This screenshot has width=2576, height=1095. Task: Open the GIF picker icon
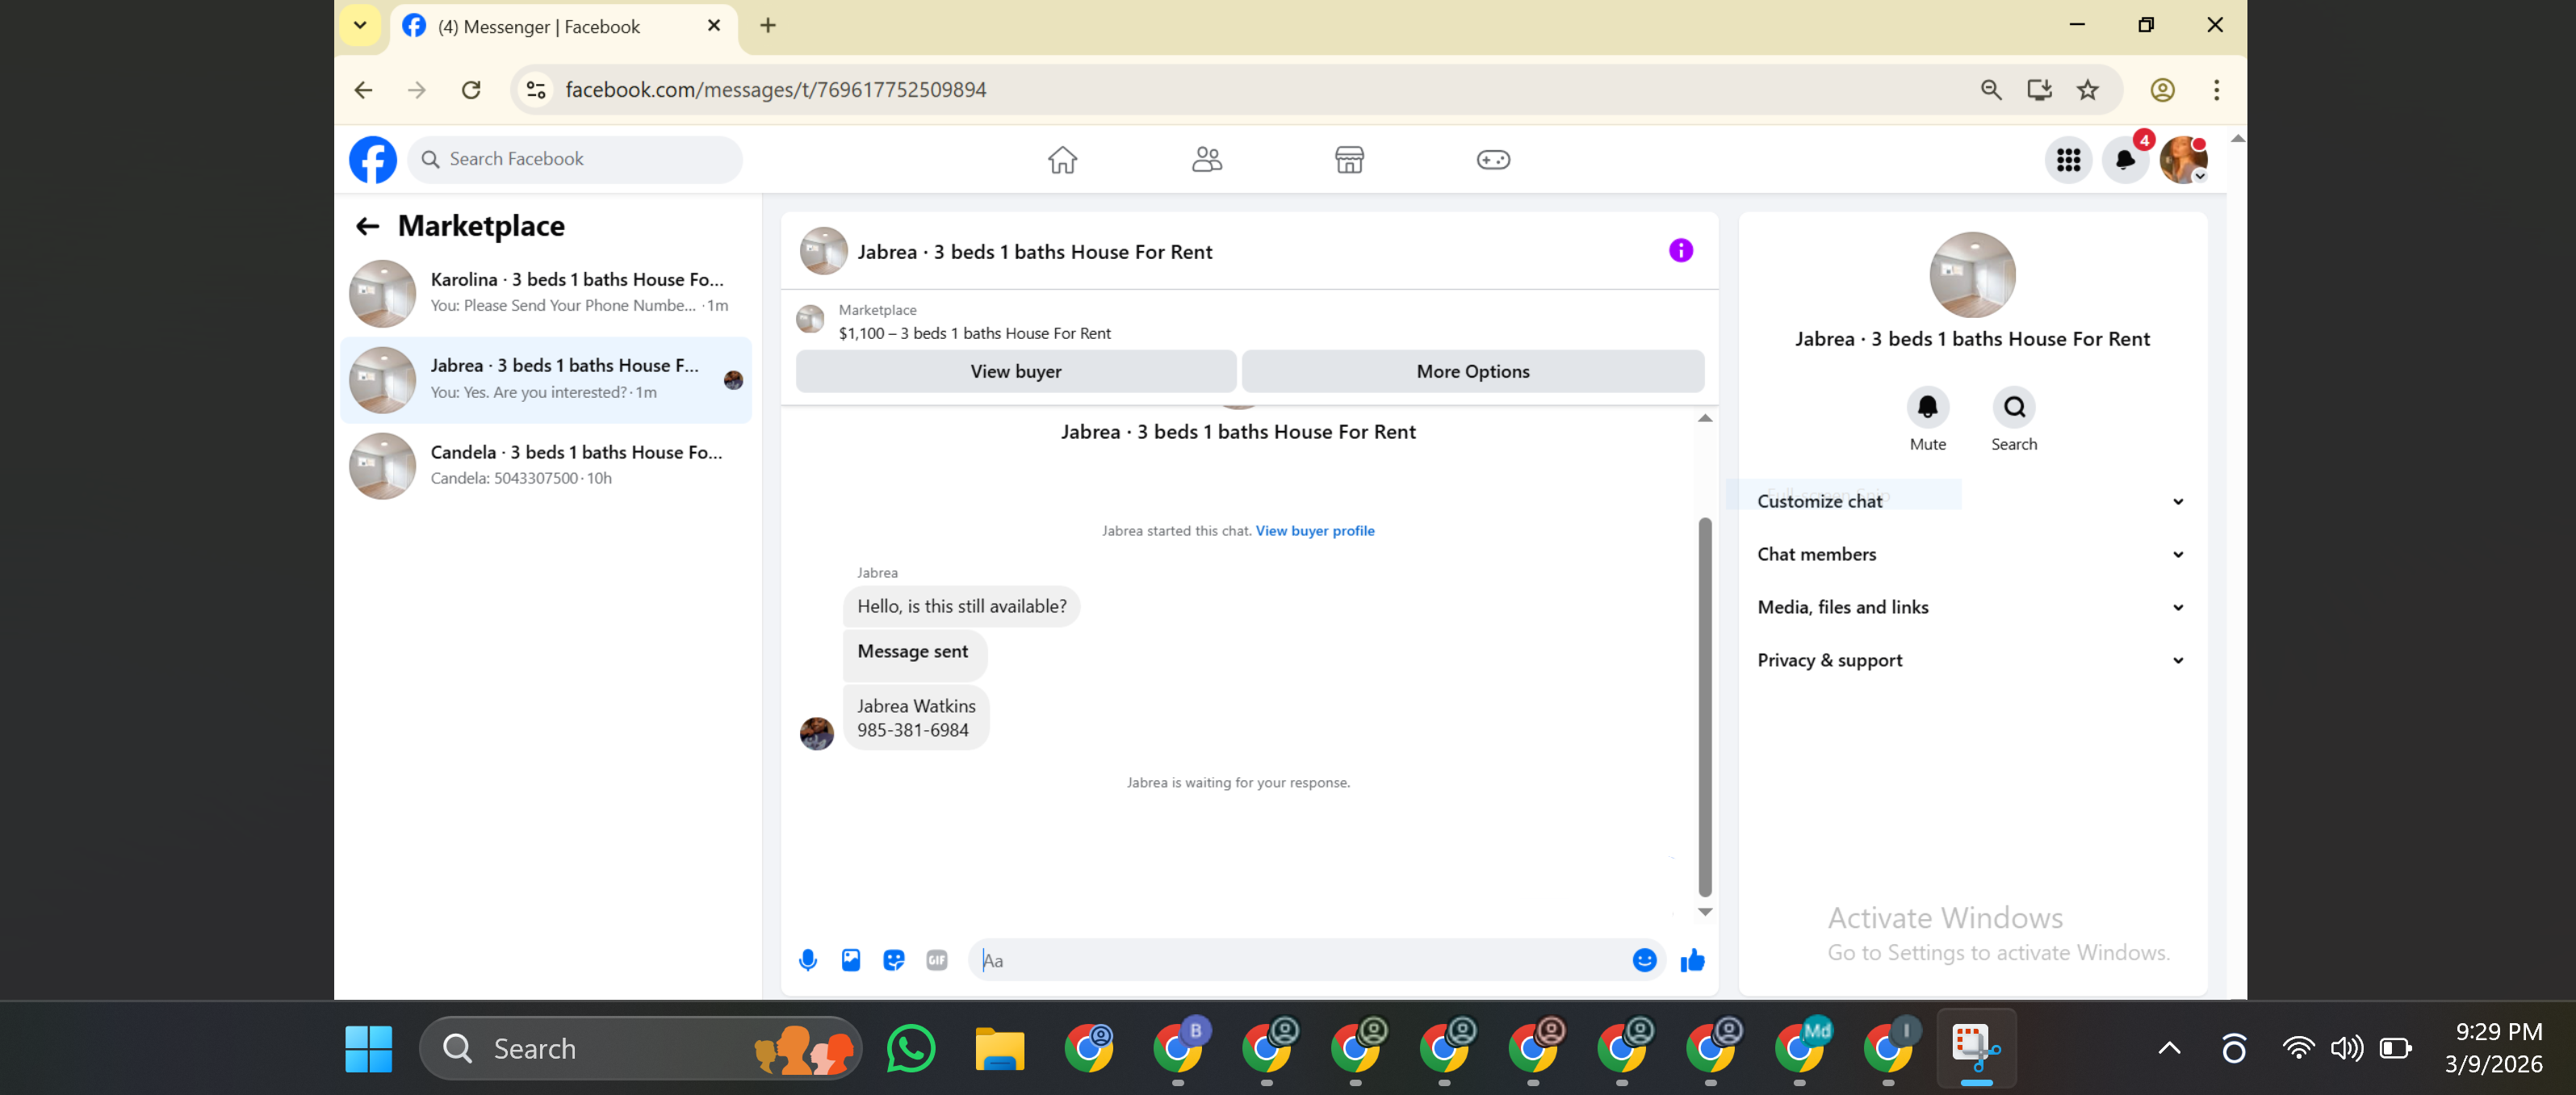point(937,960)
